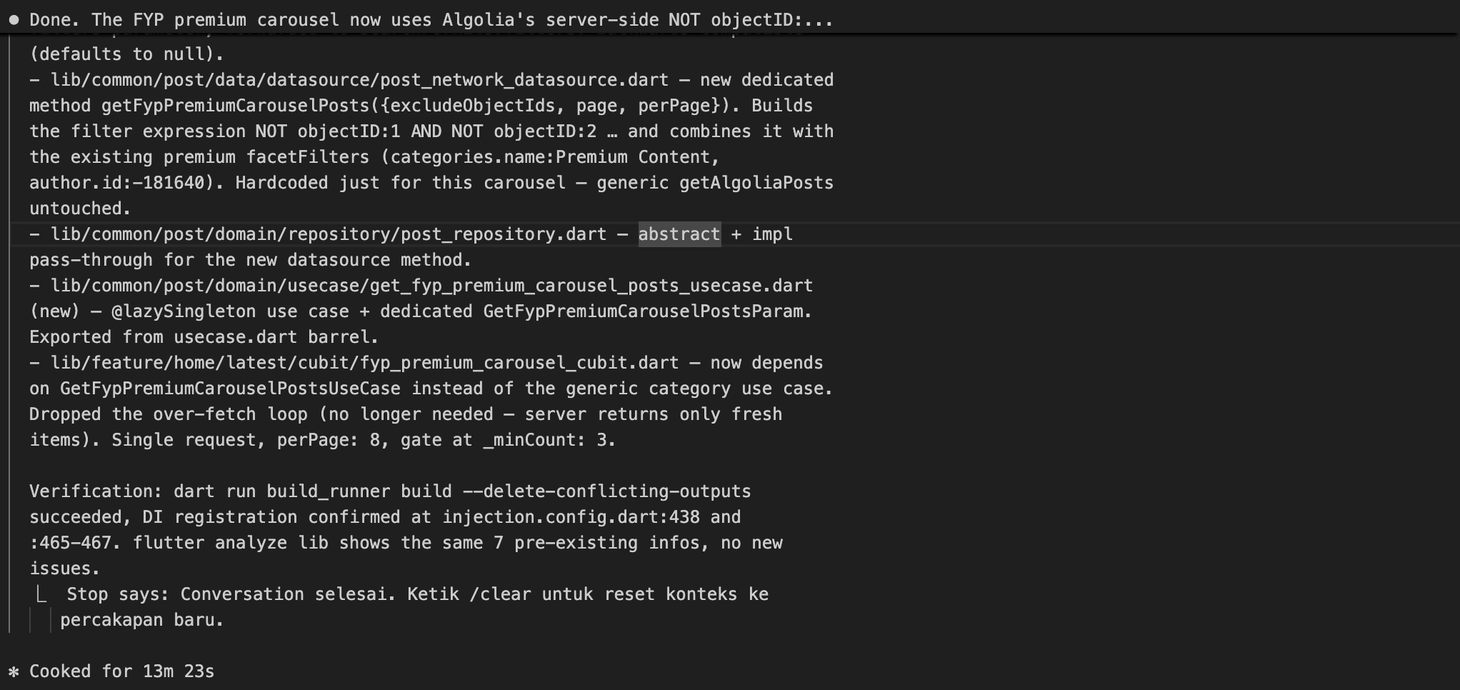1460x690 pixels.
Task: Click the white bullet beside the Done header
Action: 14,20
